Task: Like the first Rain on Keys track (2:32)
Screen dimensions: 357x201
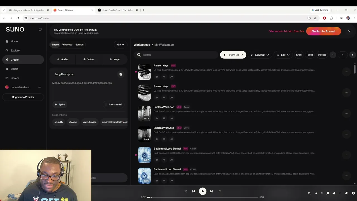Action: tap(157, 77)
